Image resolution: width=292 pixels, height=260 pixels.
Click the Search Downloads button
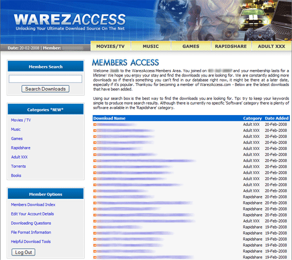click(x=45, y=89)
